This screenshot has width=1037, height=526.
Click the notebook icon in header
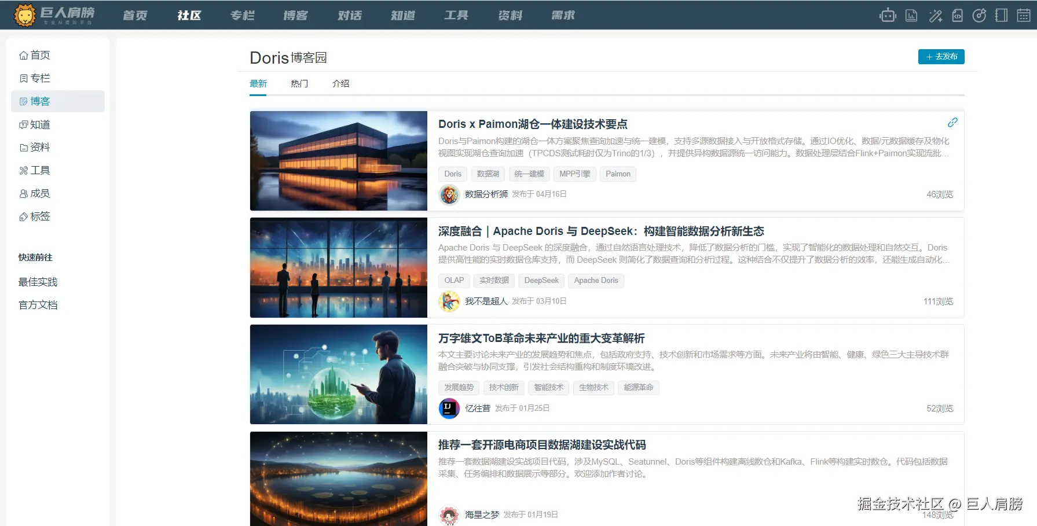pos(1001,15)
